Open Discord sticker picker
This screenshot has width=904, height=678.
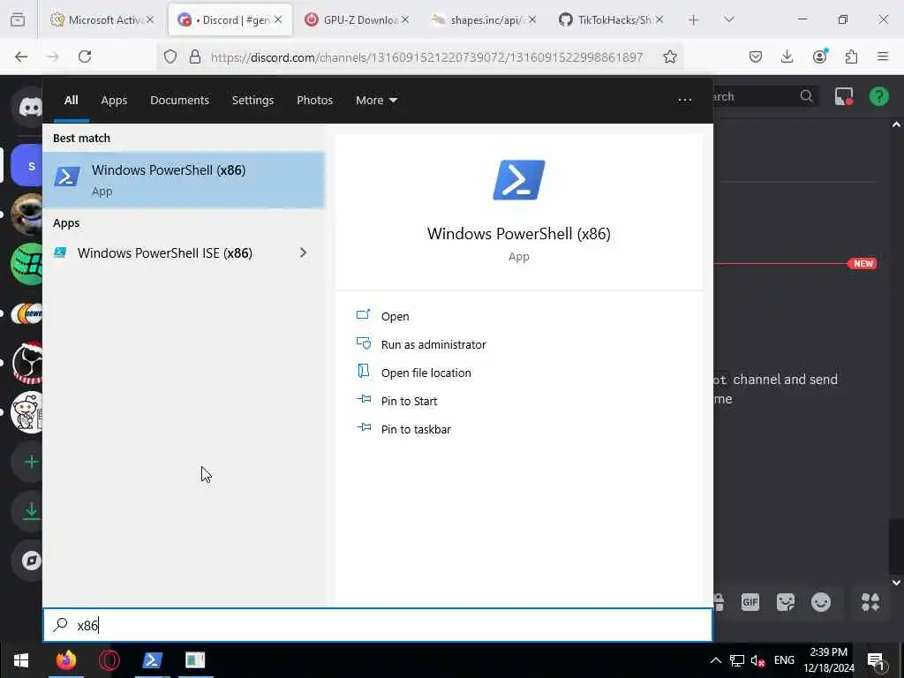click(x=785, y=602)
